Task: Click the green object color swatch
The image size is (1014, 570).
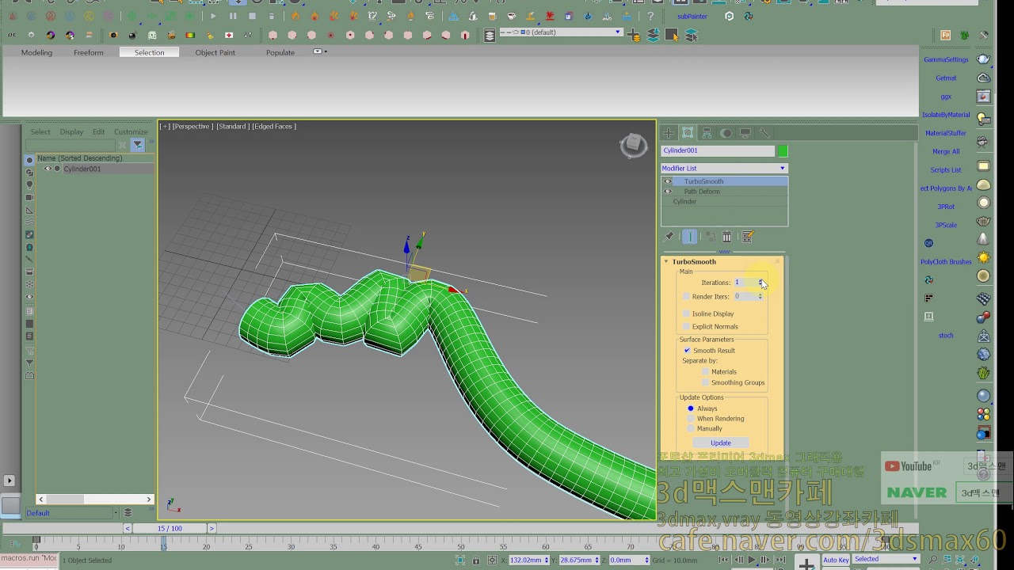Action: pyautogui.click(x=783, y=150)
